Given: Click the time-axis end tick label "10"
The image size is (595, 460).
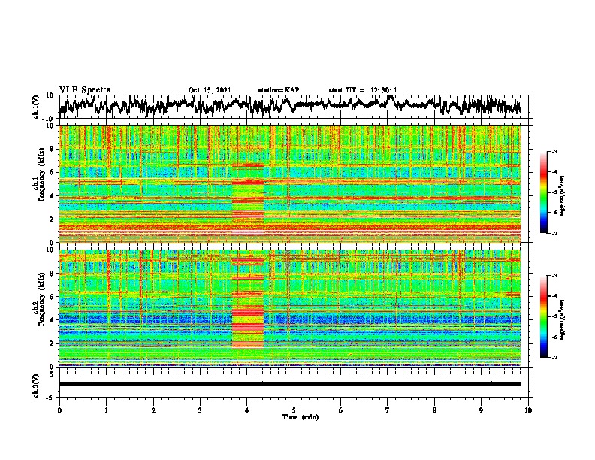Looking at the screenshot, I should point(528,410).
